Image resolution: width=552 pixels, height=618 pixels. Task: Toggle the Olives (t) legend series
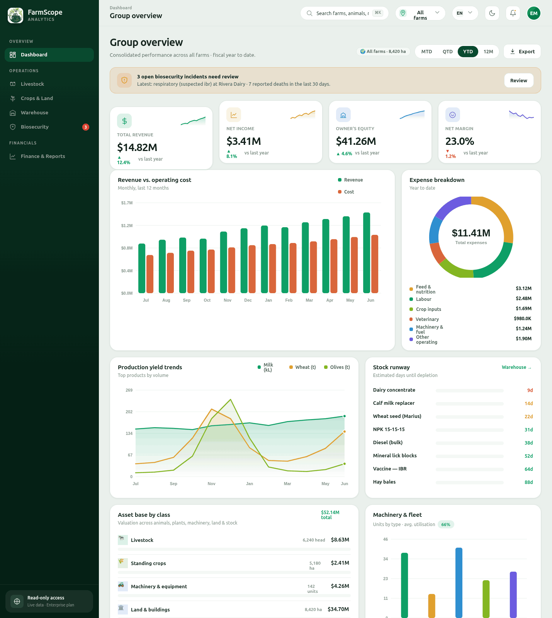(337, 367)
